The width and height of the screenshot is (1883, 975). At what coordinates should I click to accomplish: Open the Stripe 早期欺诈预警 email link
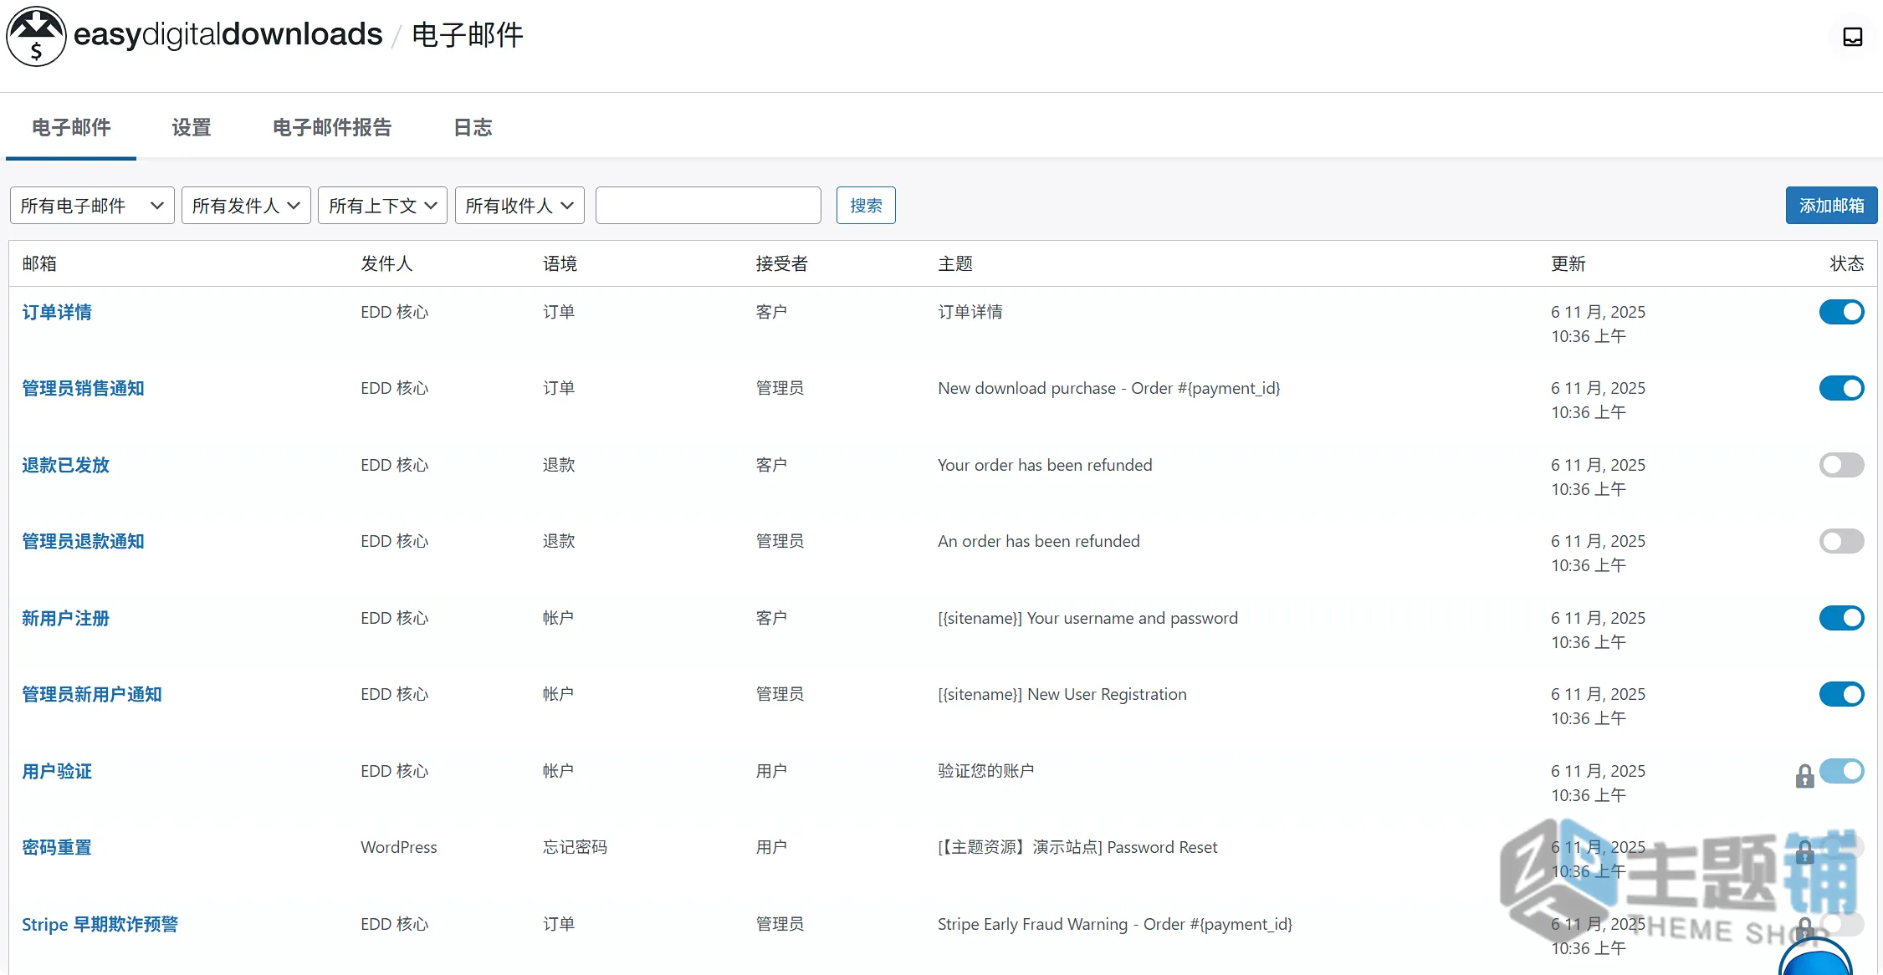coord(100,924)
